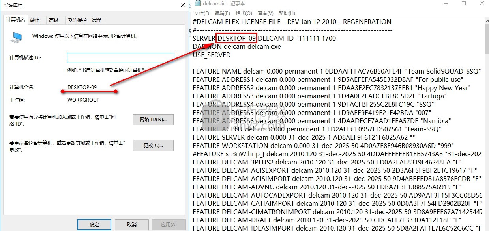The width and height of the screenshot is (489, 231).
Task: Click the 取消 button
Action: coord(131,225)
